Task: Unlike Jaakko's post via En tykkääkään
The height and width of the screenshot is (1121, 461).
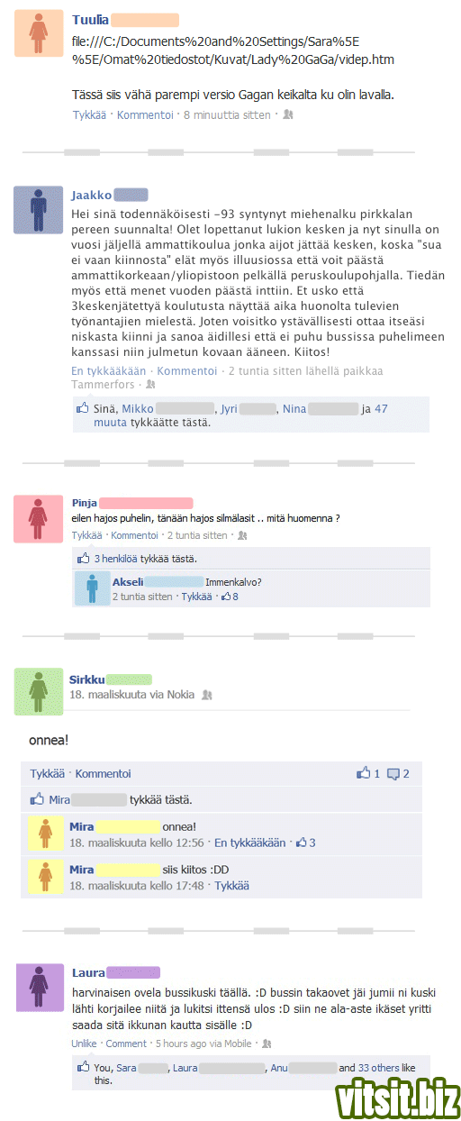Action: pos(109,371)
